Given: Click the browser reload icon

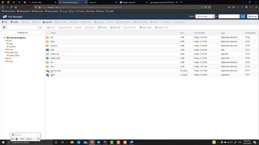Looking at the screenshot, I should coord(11,7).
